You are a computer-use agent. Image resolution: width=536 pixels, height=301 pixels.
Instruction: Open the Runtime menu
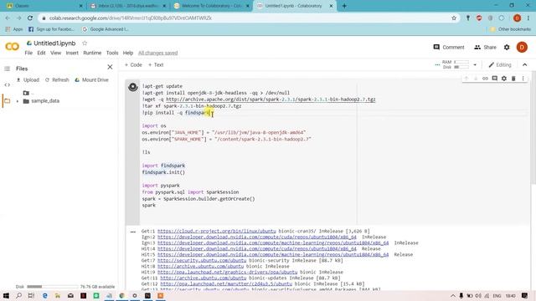92,53
